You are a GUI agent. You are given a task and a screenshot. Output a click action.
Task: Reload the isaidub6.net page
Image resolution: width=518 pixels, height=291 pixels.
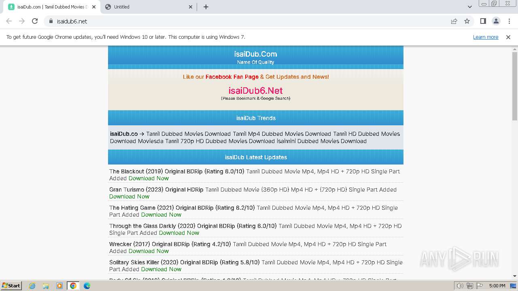pos(35,21)
